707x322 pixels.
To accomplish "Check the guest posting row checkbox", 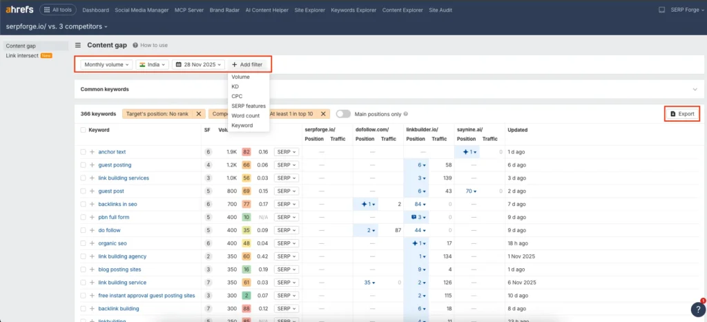I will coord(83,165).
